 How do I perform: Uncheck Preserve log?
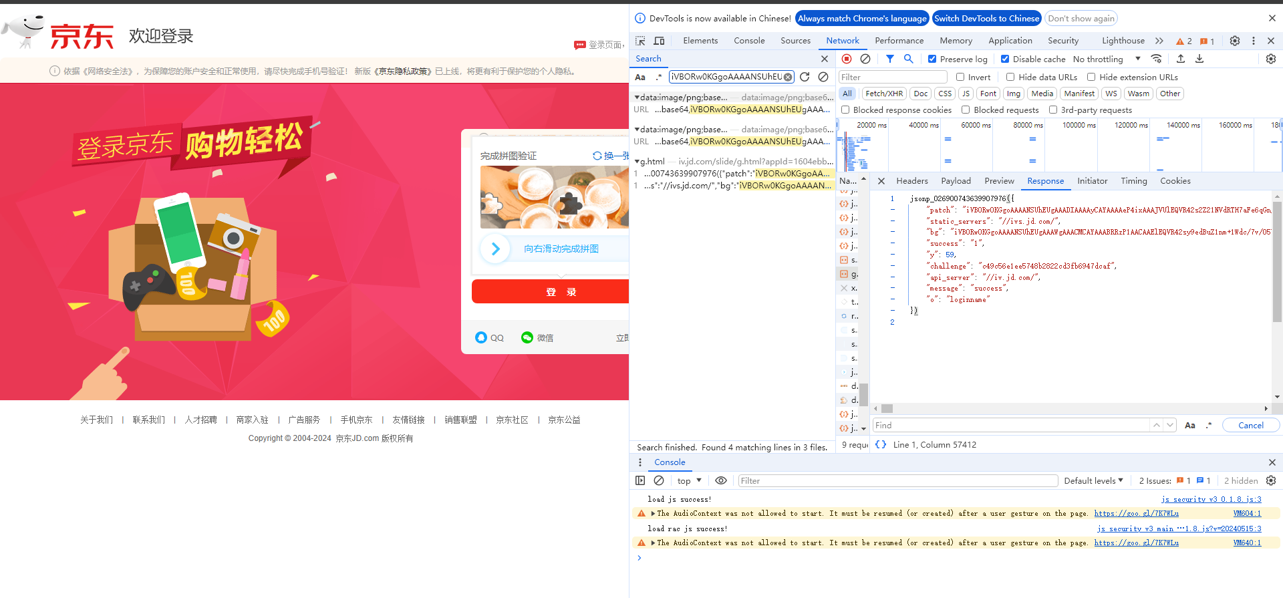[x=932, y=59]
